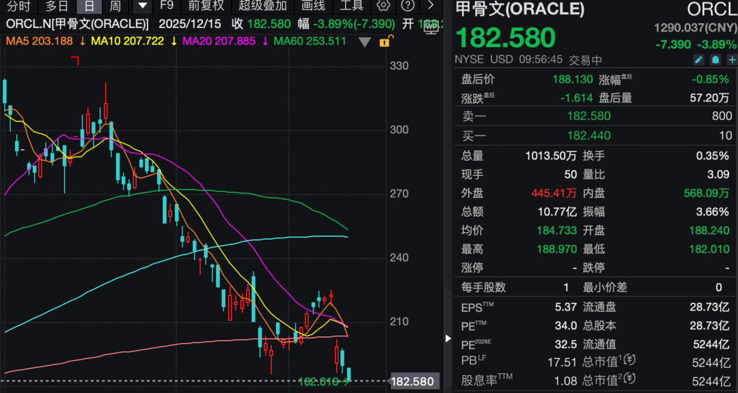
Task: Click the 买一 bid price 182.440
Action: (589, 136)
